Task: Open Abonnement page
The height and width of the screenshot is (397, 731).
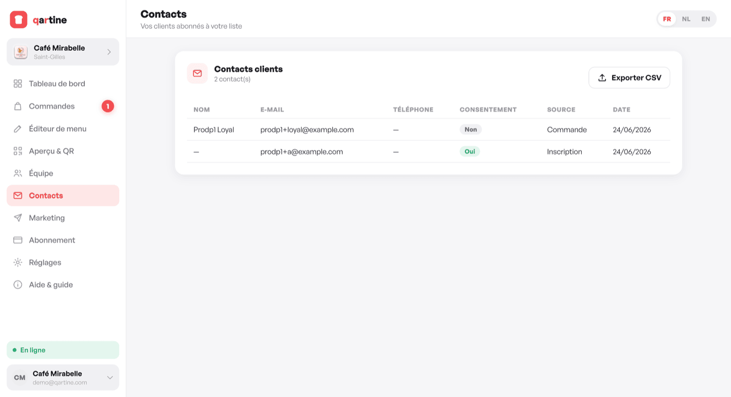Action: coord(63,240)
